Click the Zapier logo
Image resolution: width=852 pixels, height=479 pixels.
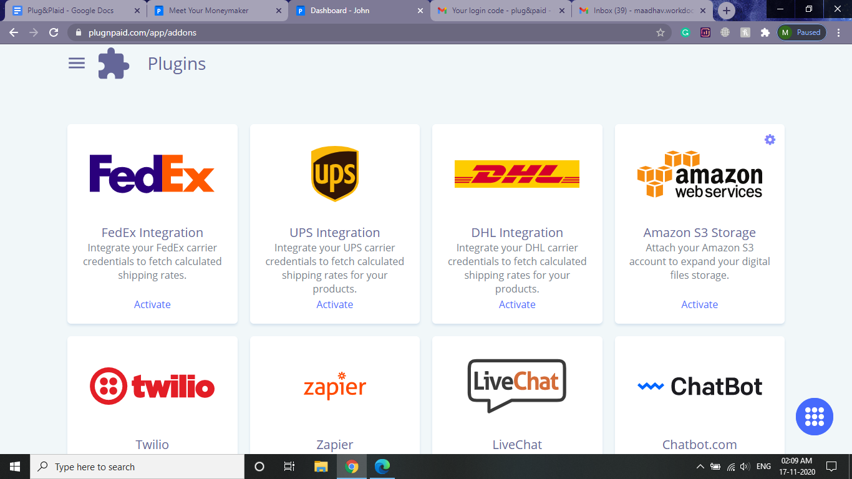pyautogui.click(x=335, y=385)
